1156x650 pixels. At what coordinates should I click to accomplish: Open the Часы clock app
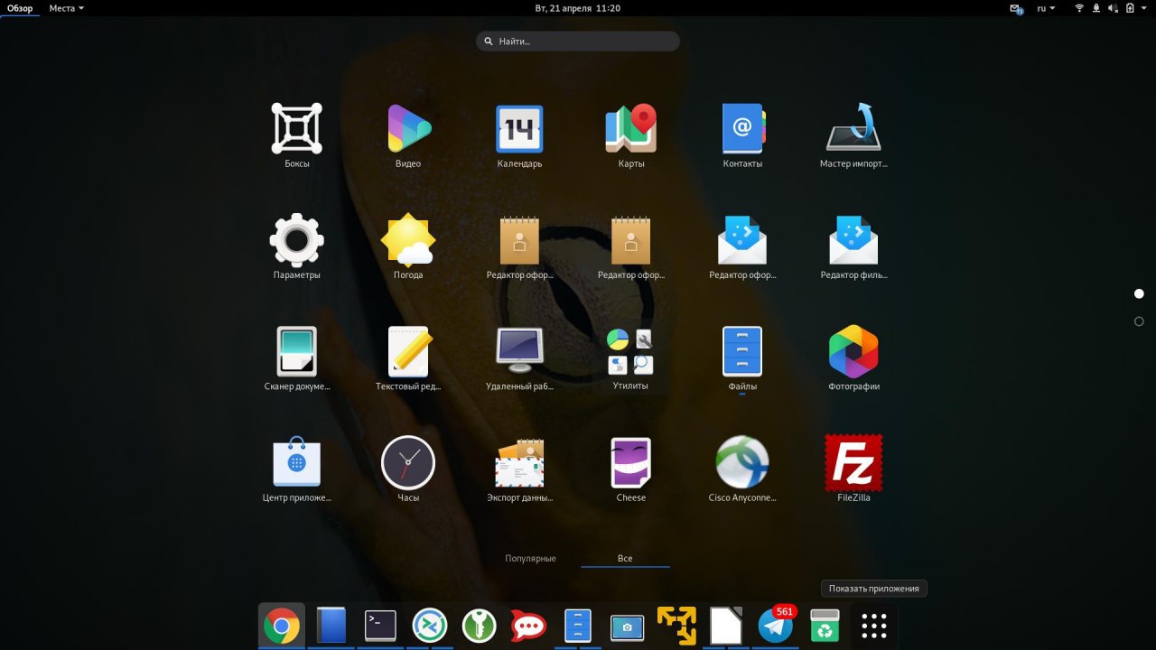click(408, 469)
